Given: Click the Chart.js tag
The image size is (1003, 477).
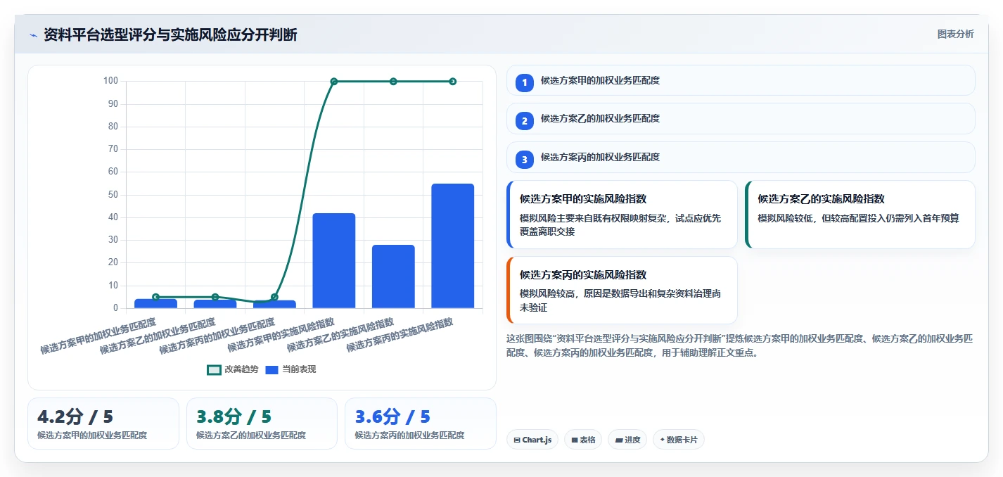Looking at the screenshot, I should point(532,440).
